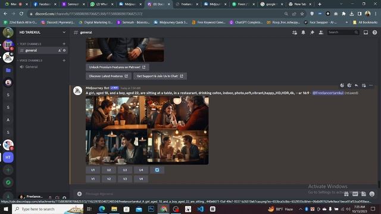Image resolution: width=381 pixels, height=214 pixels.
Task: Open the server folder icon in sidebar
Action: tap(8, 70)
